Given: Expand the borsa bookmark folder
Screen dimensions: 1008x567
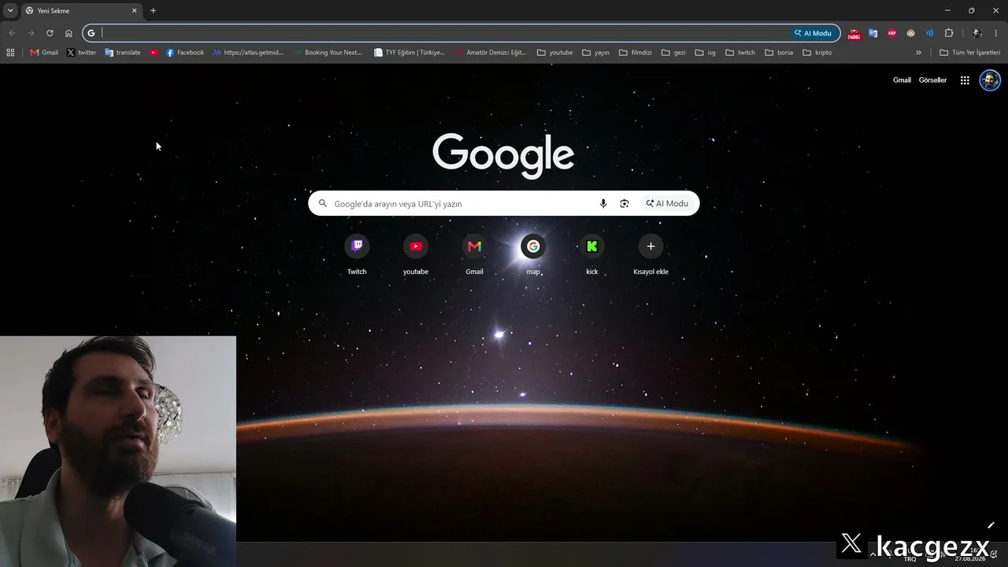Looking at the screenshot, I should [x=779, y=53].
